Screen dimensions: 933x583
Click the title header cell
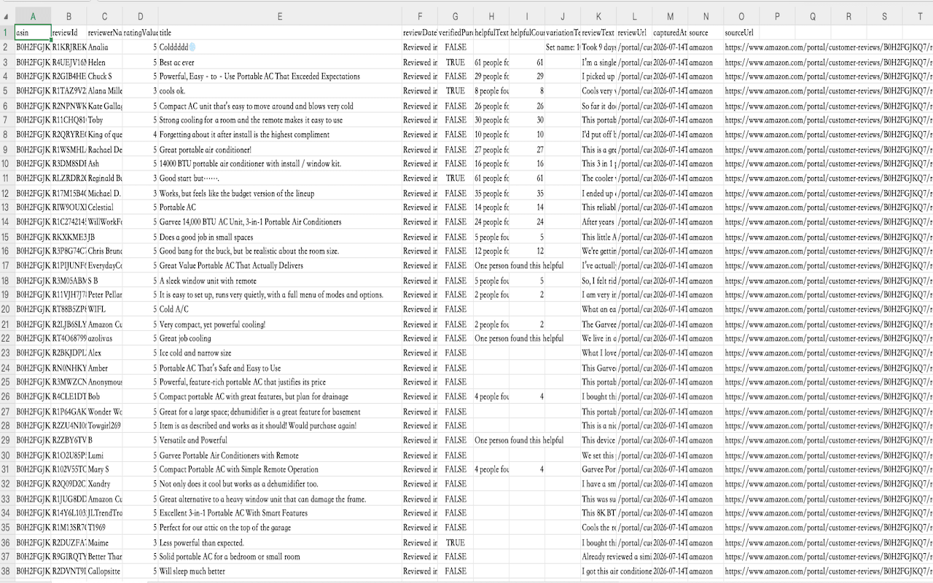tap(280, 33)
